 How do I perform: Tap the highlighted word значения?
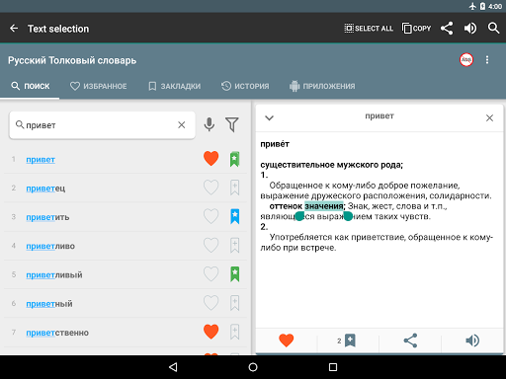324,206
